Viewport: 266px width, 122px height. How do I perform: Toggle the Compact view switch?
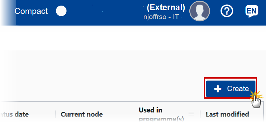tap(61, 11)
